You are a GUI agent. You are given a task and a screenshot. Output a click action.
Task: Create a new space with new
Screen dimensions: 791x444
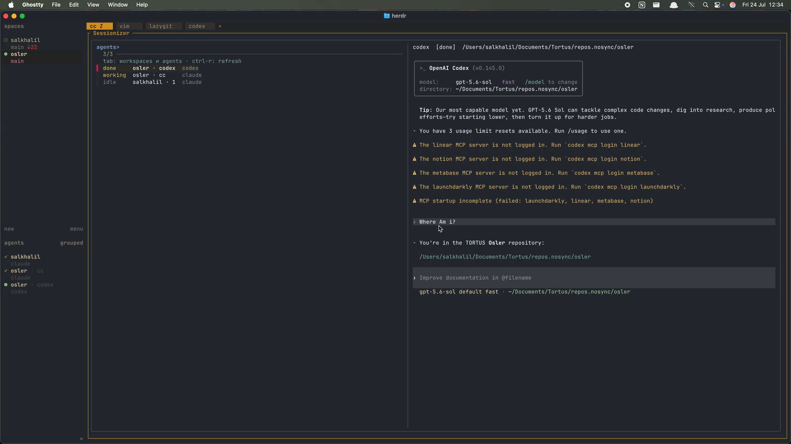point(9,229)
